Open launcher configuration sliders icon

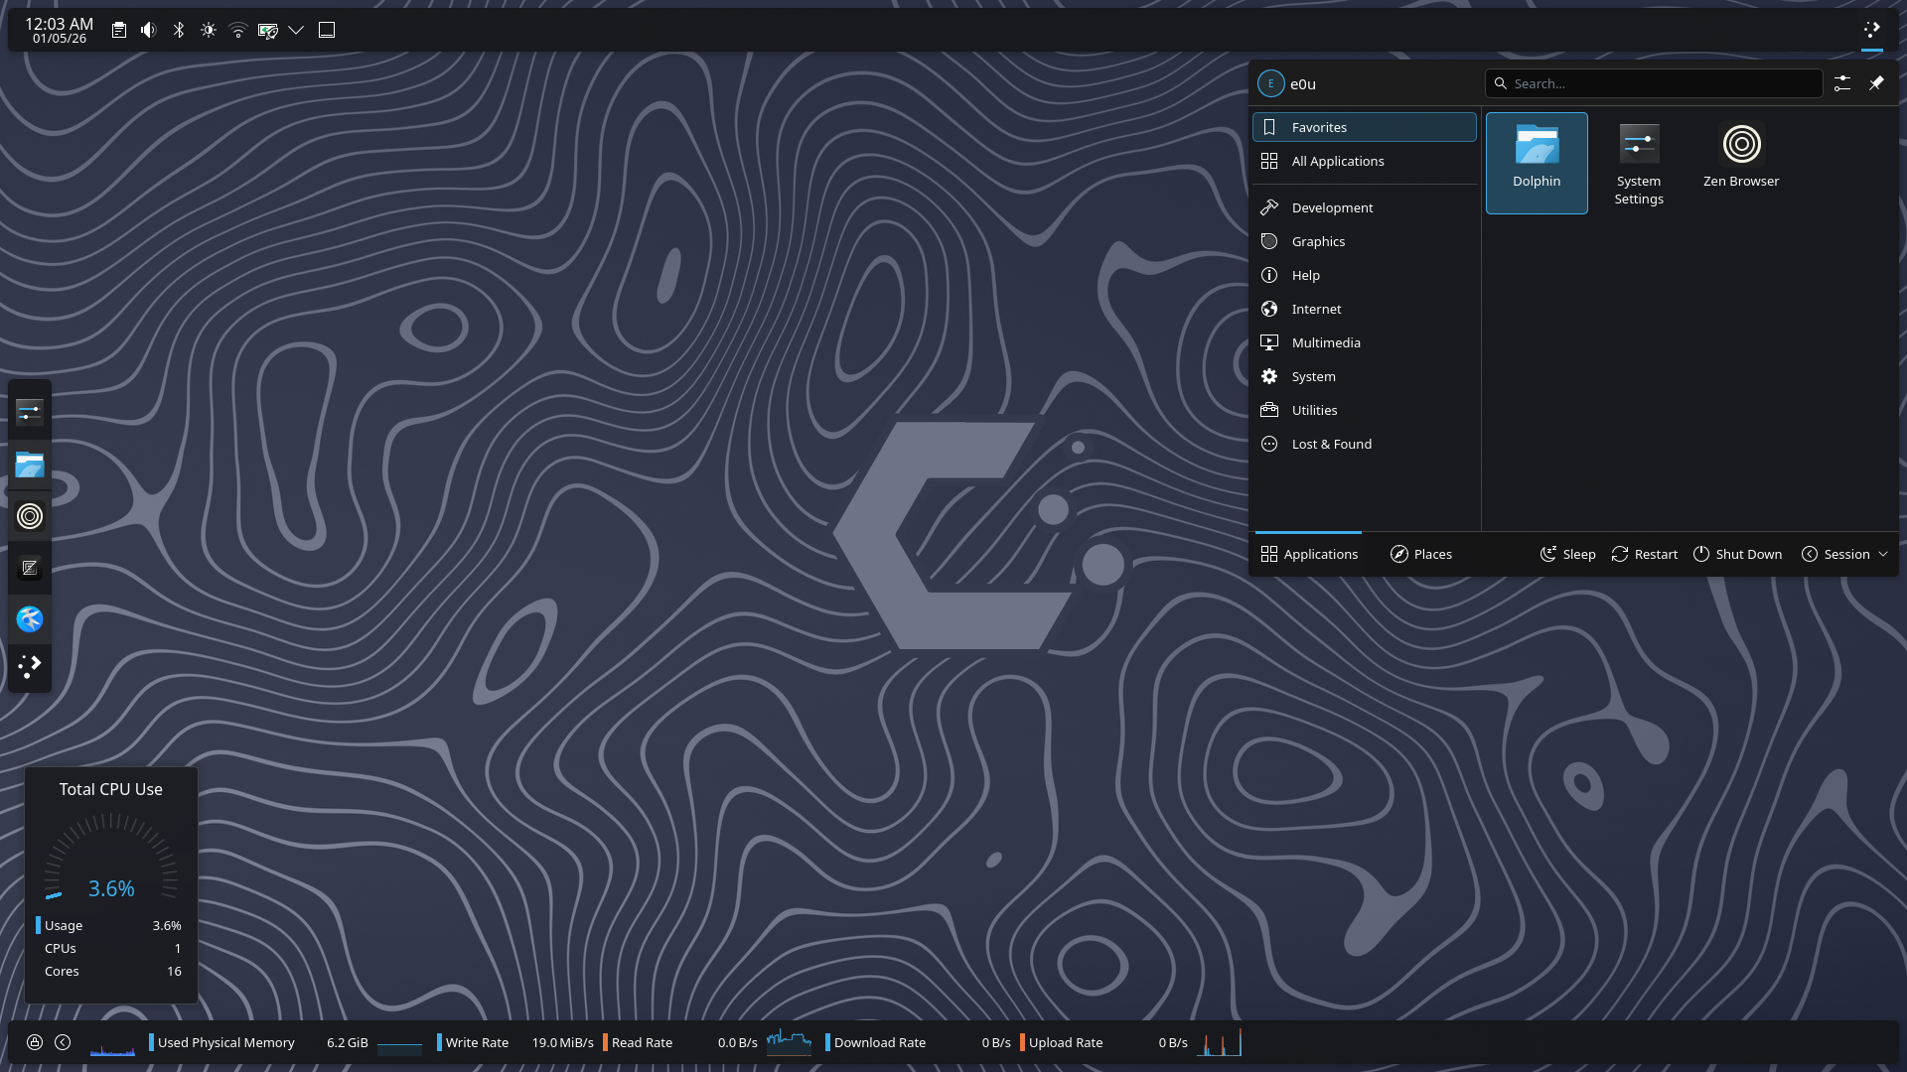(x=1842, y=83)
